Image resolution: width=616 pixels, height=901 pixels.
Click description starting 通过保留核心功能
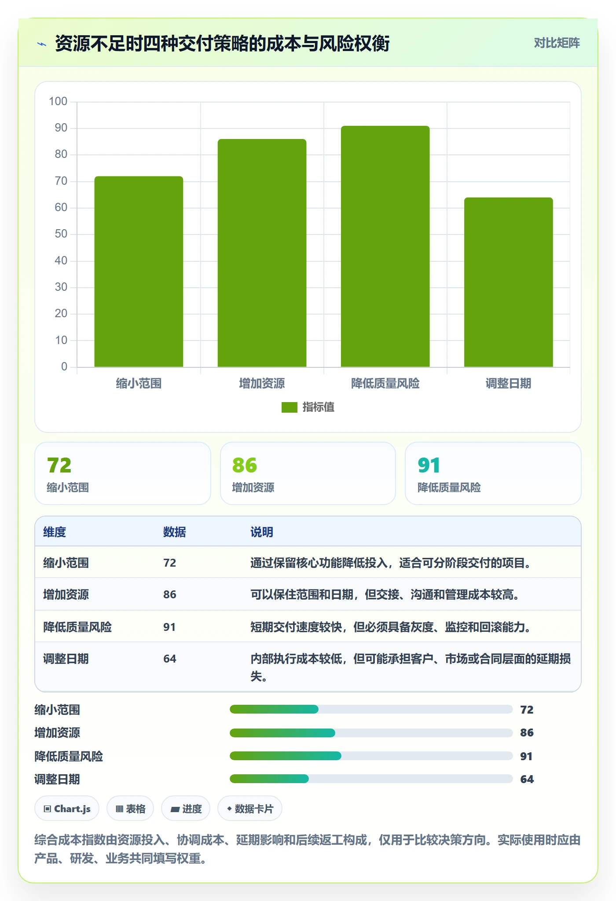tap(391, 563)
